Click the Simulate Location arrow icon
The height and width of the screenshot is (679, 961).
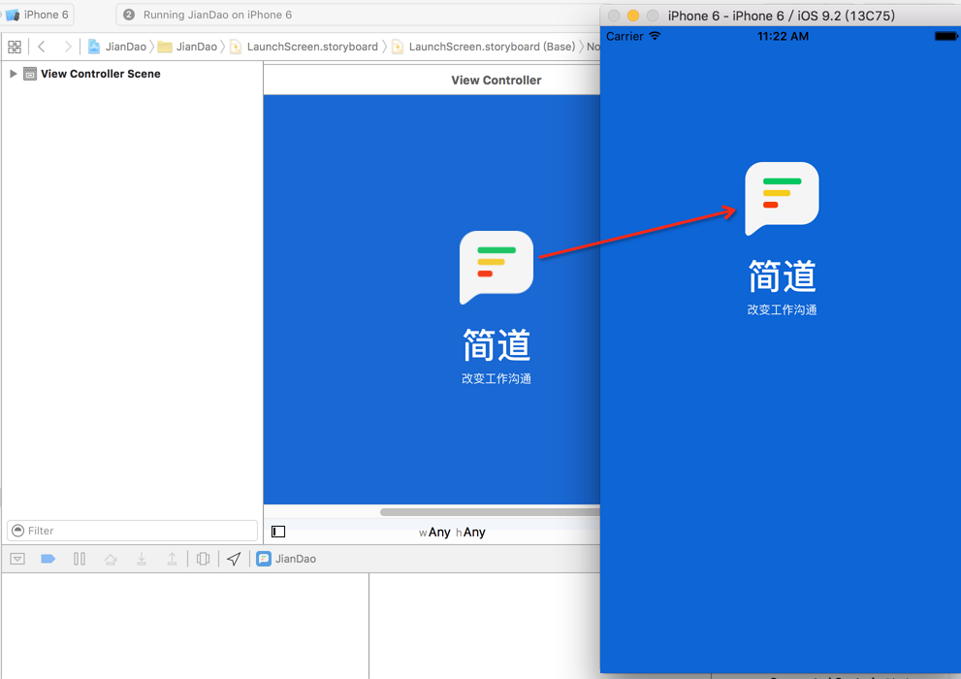(x=234, y=559)
